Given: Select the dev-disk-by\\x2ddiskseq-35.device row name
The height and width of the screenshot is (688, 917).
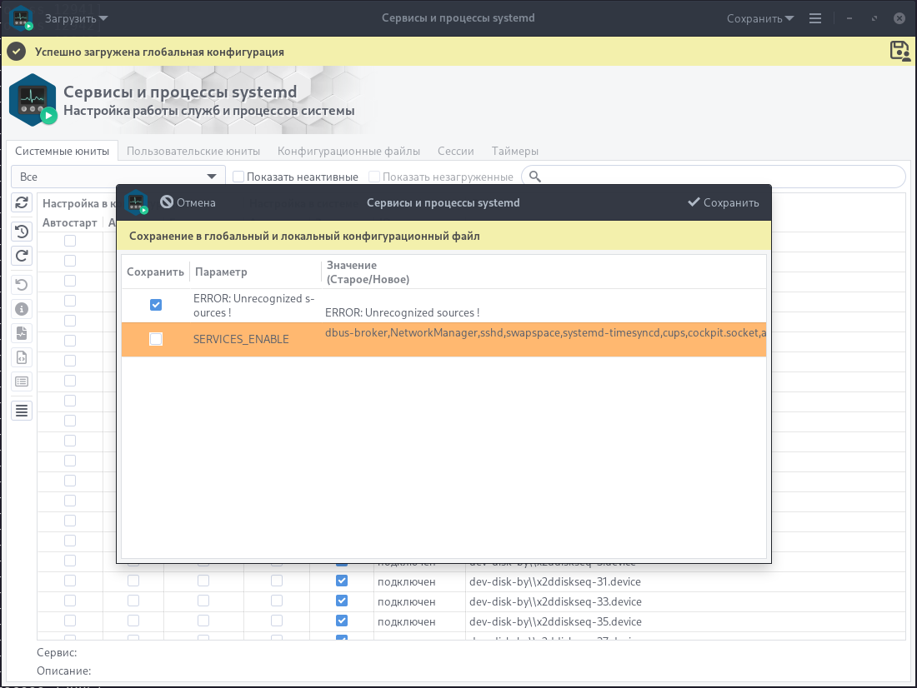Looking at the screenshot, I should [x=555, y=621].
